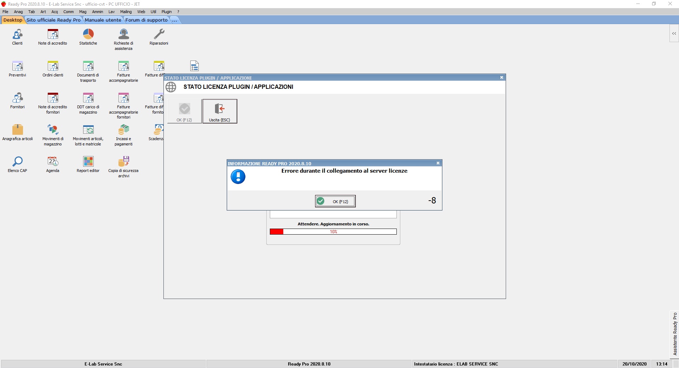The height and width of the screenshot is (368, 679).
Task: Open the File menu
Action: tap(5, 12)
